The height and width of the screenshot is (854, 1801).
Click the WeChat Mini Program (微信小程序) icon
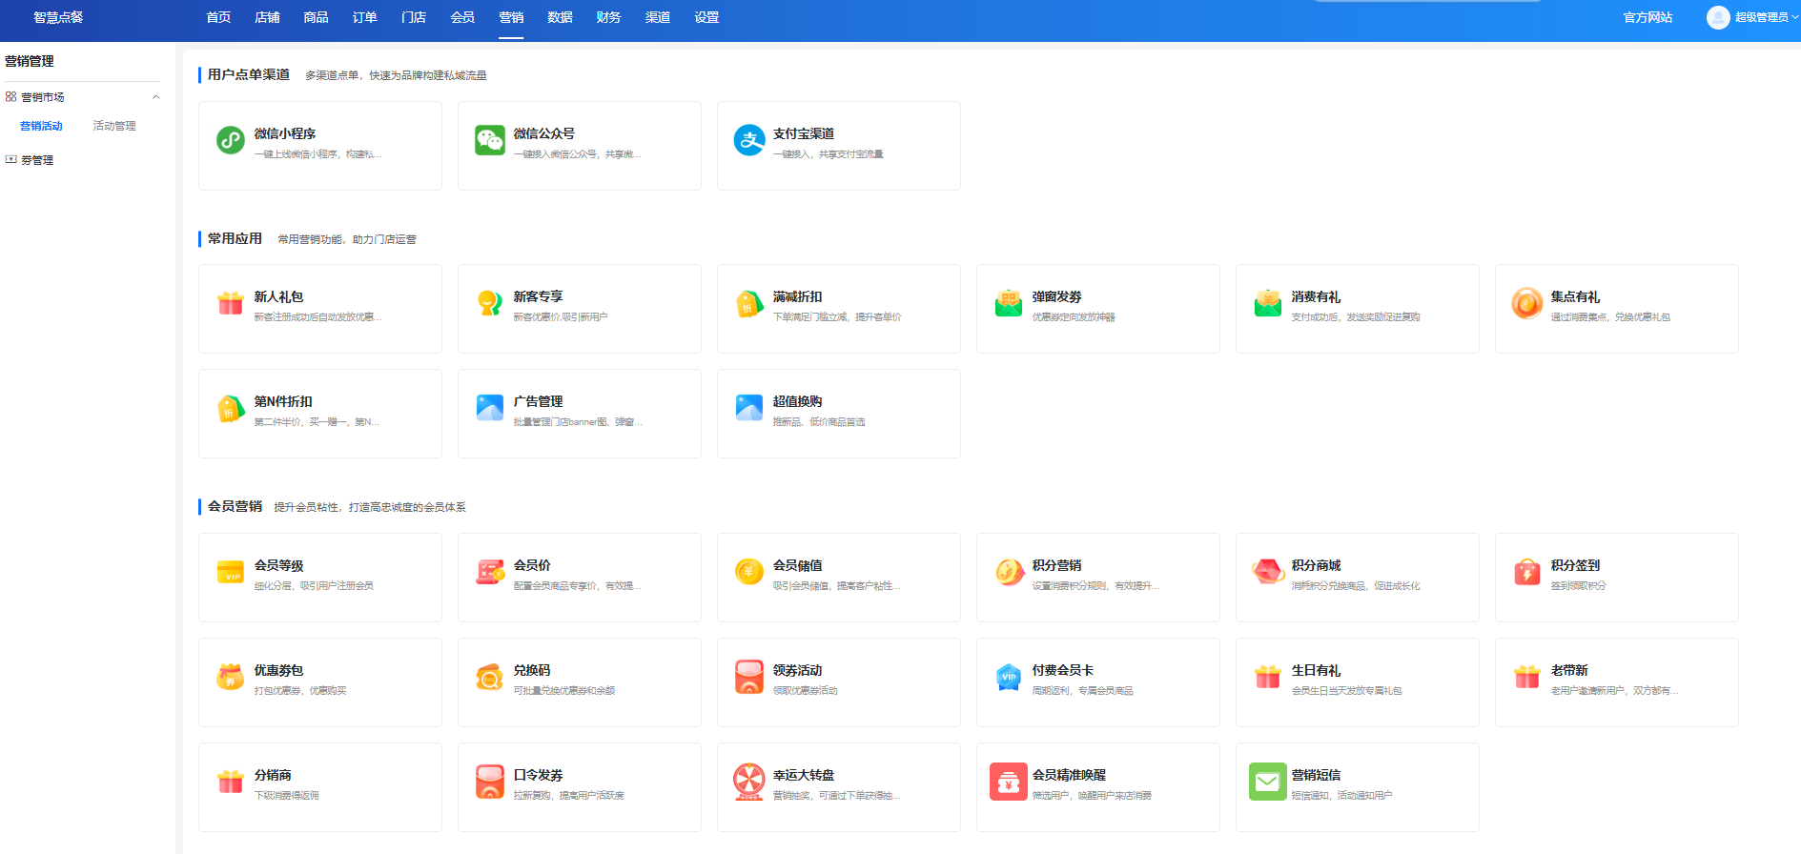[x=231, y=141]
